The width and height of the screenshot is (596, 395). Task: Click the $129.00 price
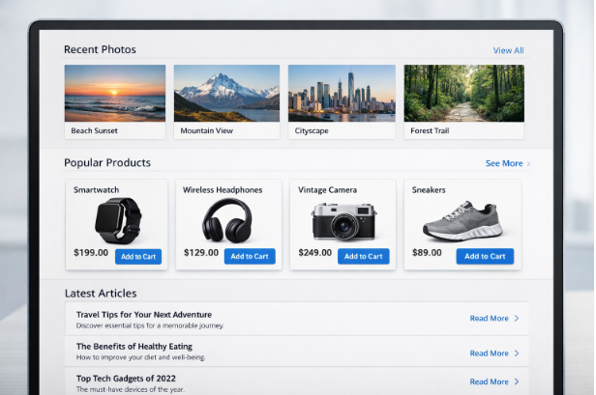(201, 253)
